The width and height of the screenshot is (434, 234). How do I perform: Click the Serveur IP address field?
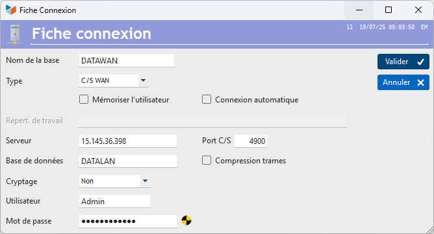pos(128,141)
